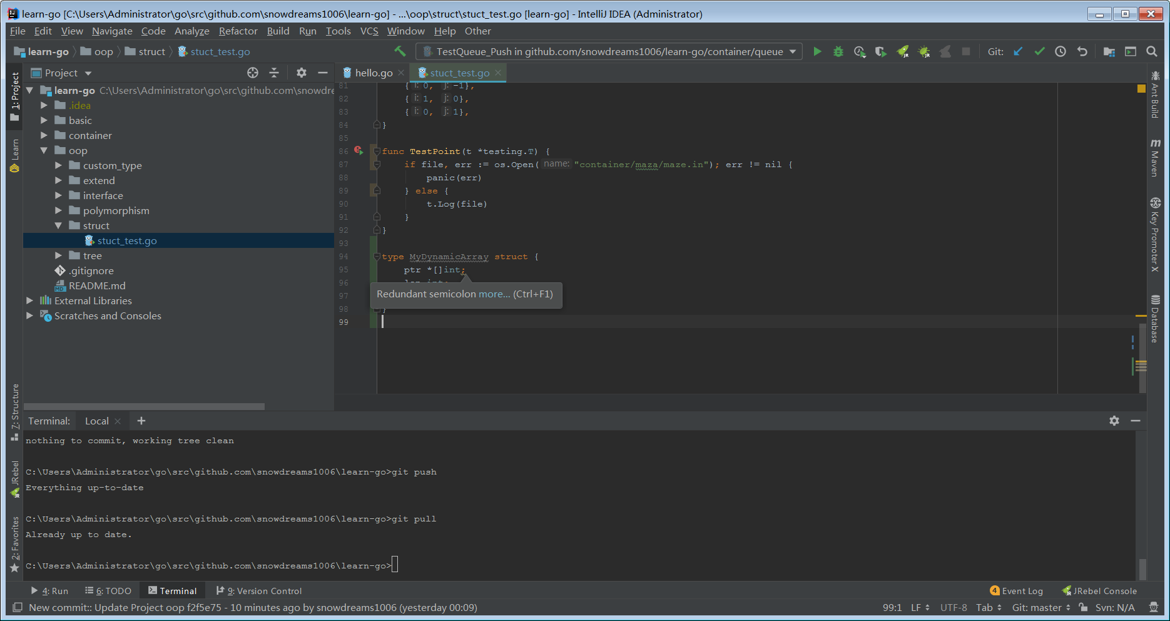Start debugging with the bug icon
The width and height of the screenshot is (1170, 621).
[838, 52]
